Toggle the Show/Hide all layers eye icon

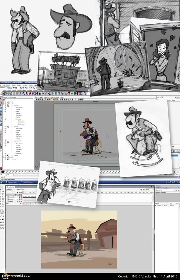click(17, 193)
